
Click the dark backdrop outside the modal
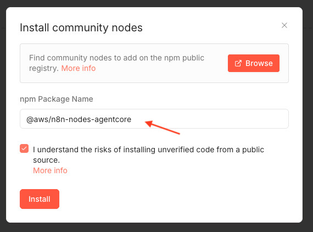pos(156,228)
